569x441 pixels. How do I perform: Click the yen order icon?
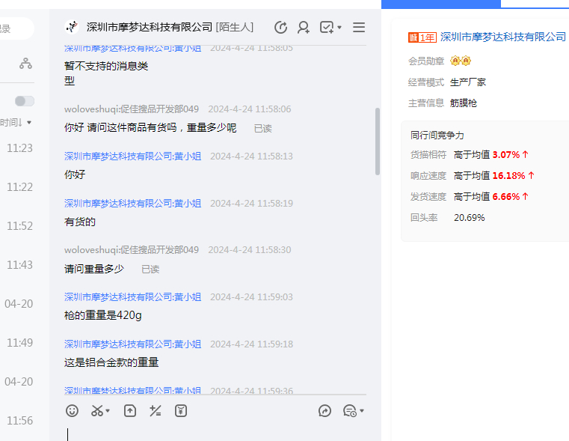(181, 410)
